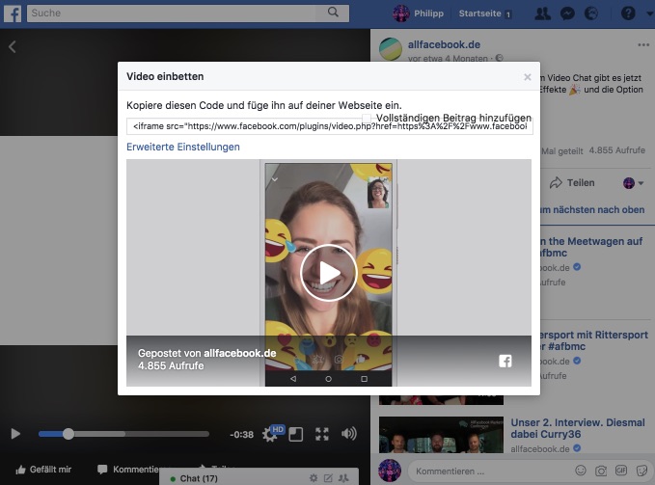Insert emoji in comment field
The height and width of the screenshot is (485, 655).
click(581, 471)
